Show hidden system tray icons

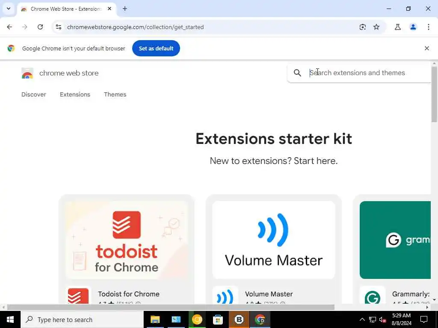pyautogui.click(x=362, y=319)
